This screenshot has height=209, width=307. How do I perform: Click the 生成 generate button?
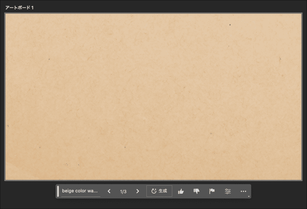click(159, 191)
